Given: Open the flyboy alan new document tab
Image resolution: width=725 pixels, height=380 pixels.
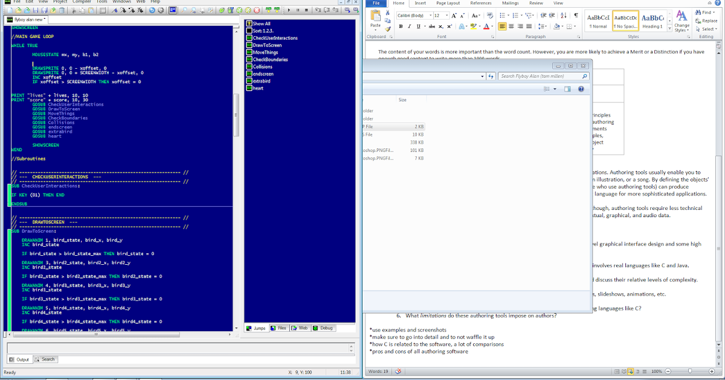Looking at the screenshot, I should pos(26,19).
